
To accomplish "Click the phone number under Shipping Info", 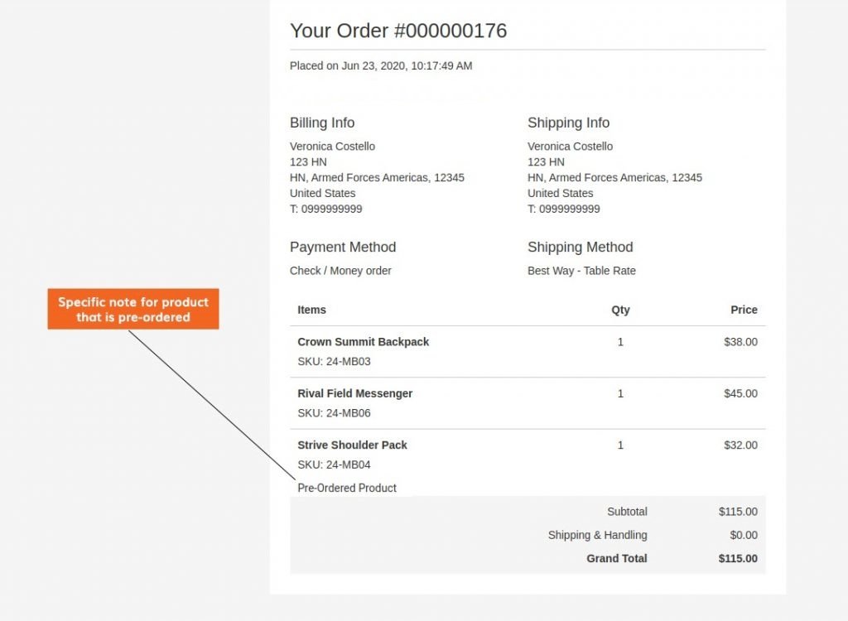I will coord(563,209).
